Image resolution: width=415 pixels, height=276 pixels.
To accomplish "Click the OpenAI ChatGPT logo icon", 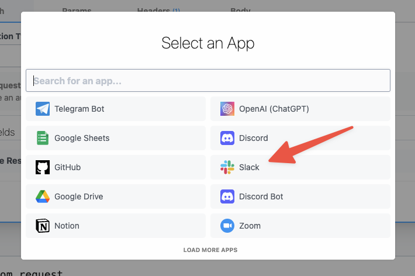I will coord(227,109).
